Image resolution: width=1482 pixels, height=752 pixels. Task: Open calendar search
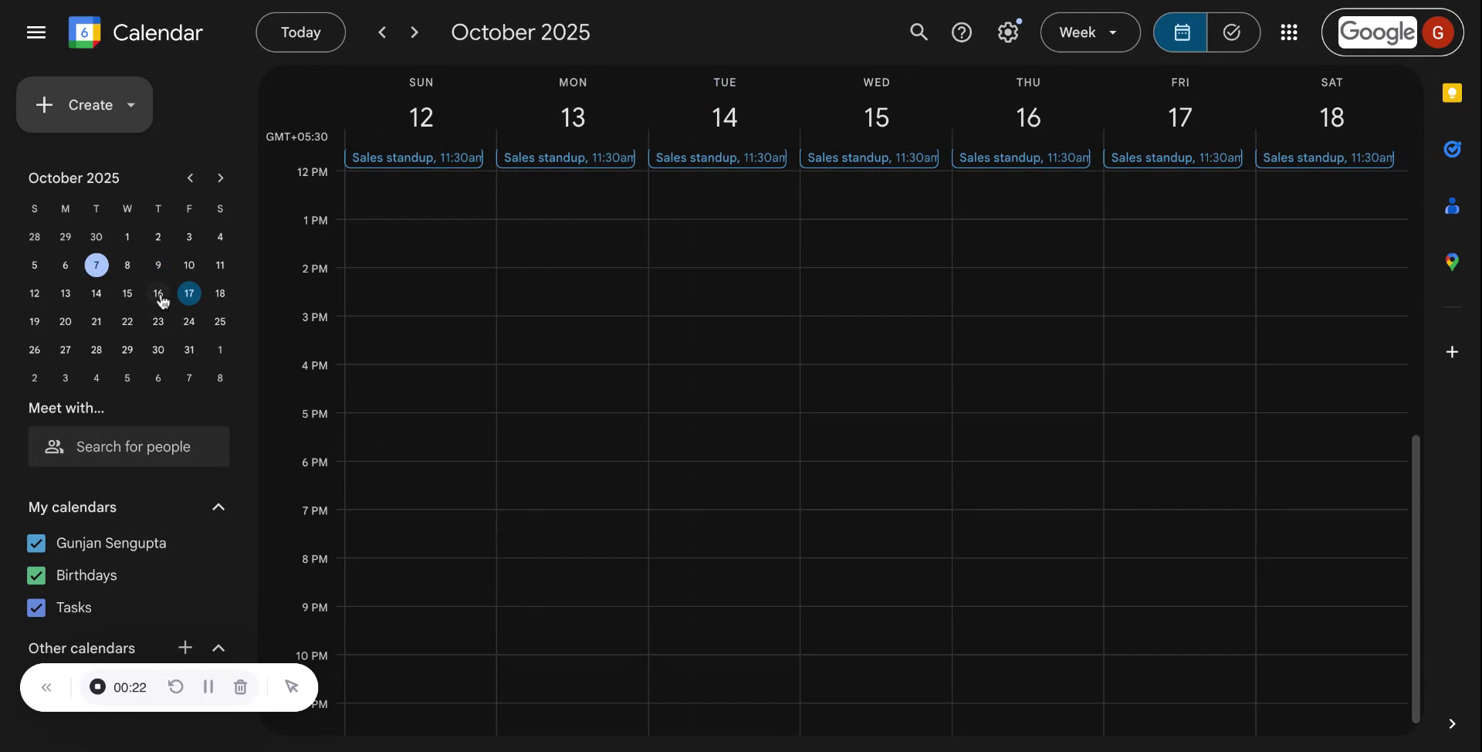(919, 32)
